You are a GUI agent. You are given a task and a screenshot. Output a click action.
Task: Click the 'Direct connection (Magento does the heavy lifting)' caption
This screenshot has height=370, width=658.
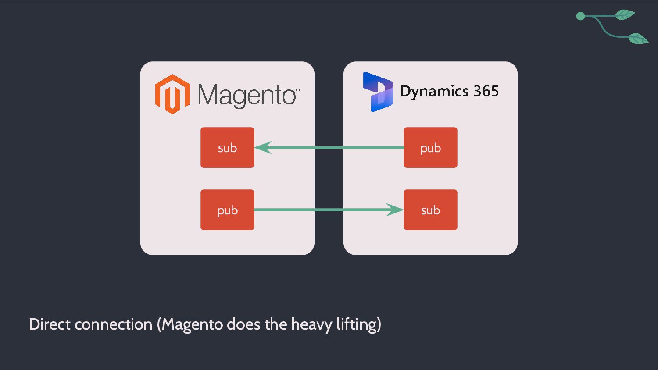205,325
